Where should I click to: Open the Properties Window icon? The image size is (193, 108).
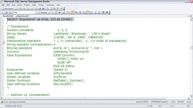tap(62, 9)
